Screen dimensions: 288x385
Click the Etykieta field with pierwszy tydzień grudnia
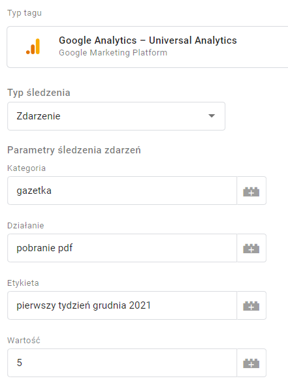tap(122, 305)
